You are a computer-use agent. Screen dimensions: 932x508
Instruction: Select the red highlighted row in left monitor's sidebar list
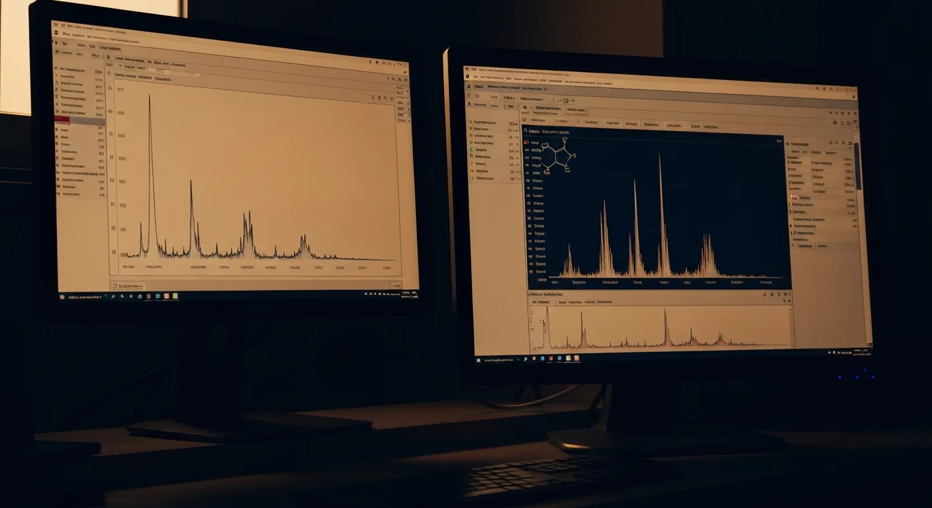(x=80, y=121)
